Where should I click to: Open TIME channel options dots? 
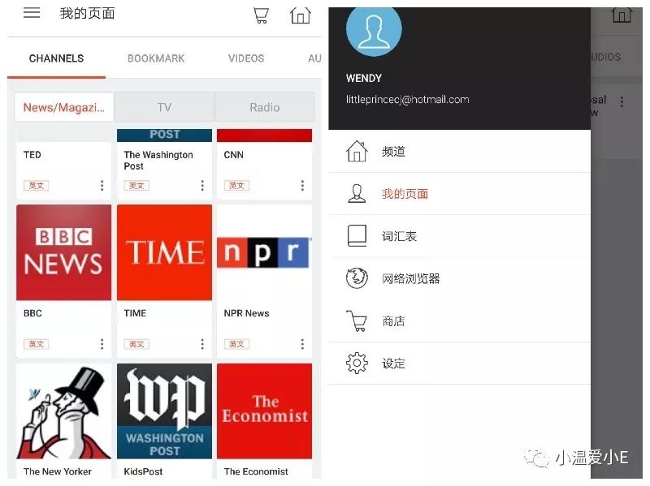[202, 343]
